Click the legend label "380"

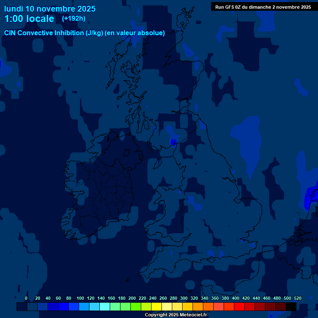[x=225, y=298]
